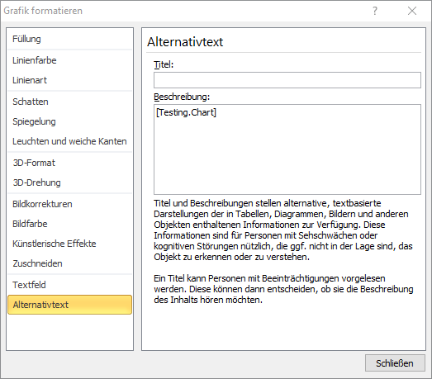Switch to the Textfeld category
This screenshot has width=432, height=379.
click(x=69, y=285)
